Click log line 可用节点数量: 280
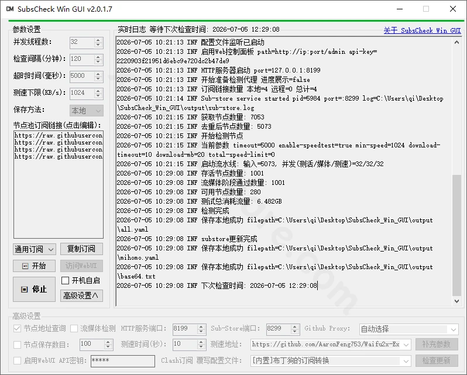Screen dimensions: 467x375 tap(188, 192)
